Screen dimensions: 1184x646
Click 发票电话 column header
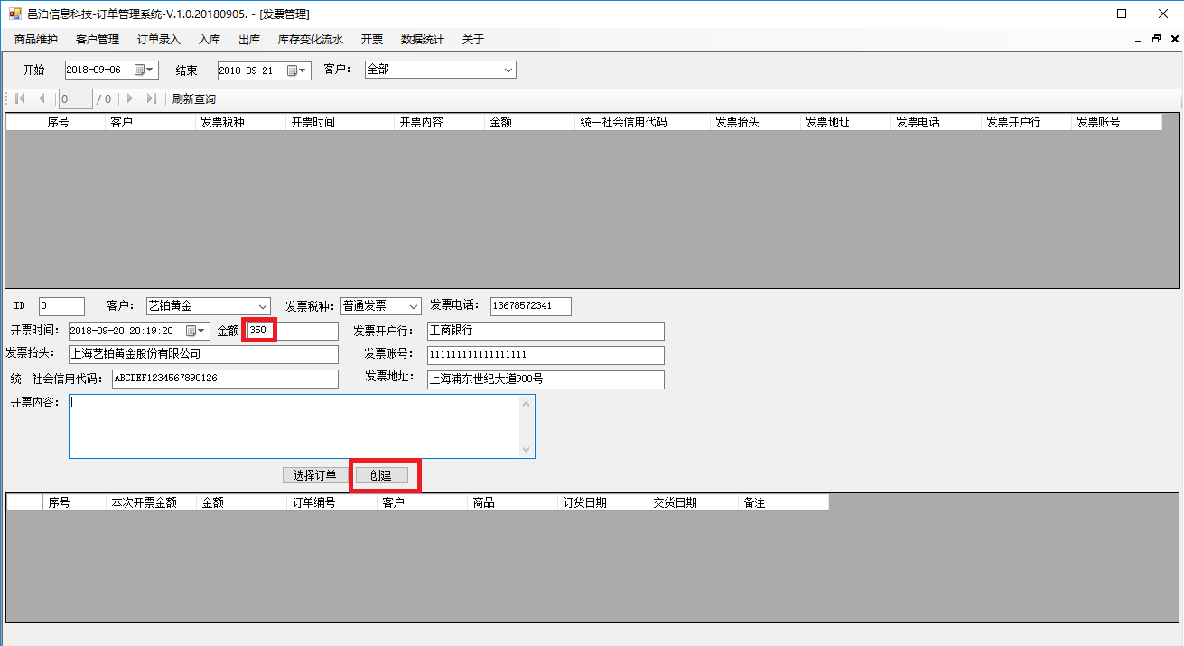(x=937, y=122)
